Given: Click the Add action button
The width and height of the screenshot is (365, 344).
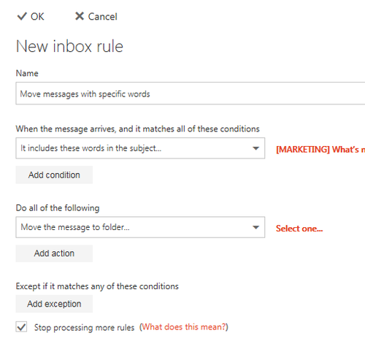Looking at the screenshot, I should pyautogui.click(x=54, y=253).
